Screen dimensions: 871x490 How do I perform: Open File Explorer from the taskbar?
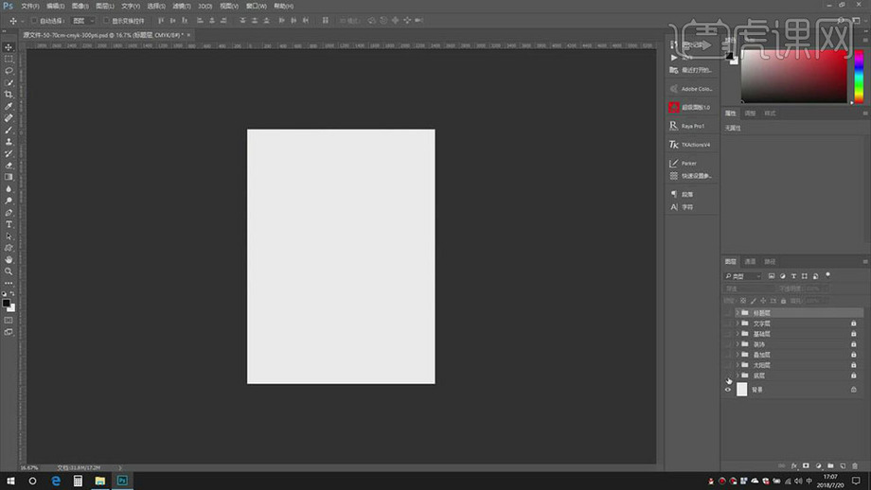pos(100,481)
